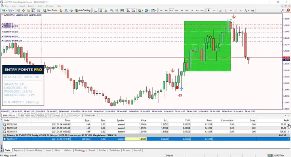
Task: Select the M1 timeframe button
Action: (161, 10)
